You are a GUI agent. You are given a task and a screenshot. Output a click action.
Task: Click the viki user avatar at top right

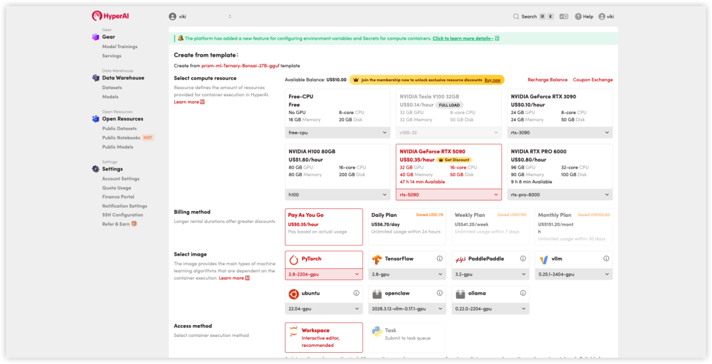602,16
